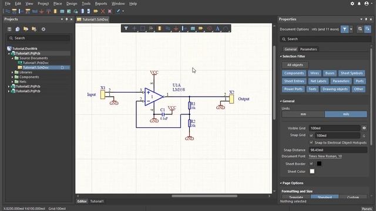
Task: Click the red X No ERC icon
Action: click(x=103, y=11)
